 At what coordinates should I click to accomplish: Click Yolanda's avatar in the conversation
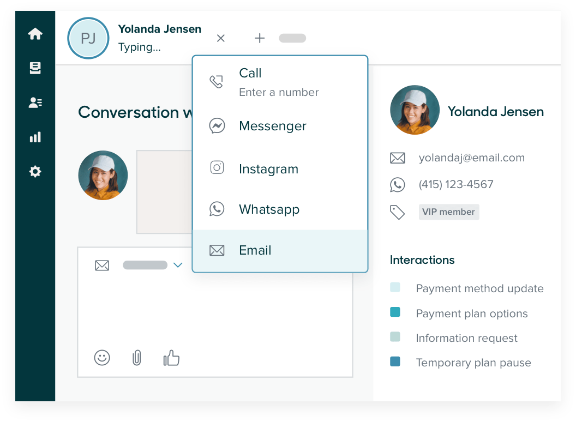(103, 175)
